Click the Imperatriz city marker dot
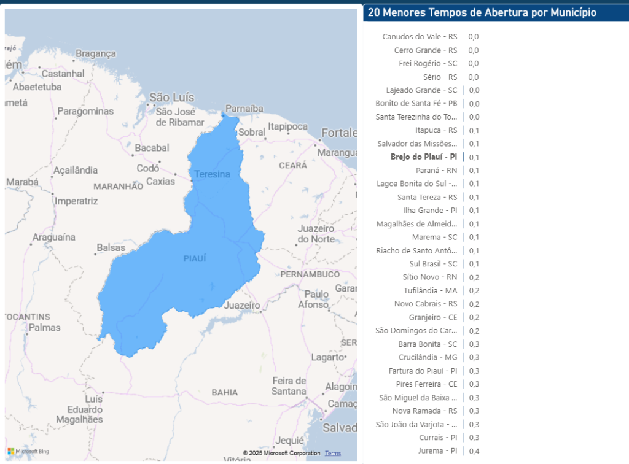 (x=53, y=195)
